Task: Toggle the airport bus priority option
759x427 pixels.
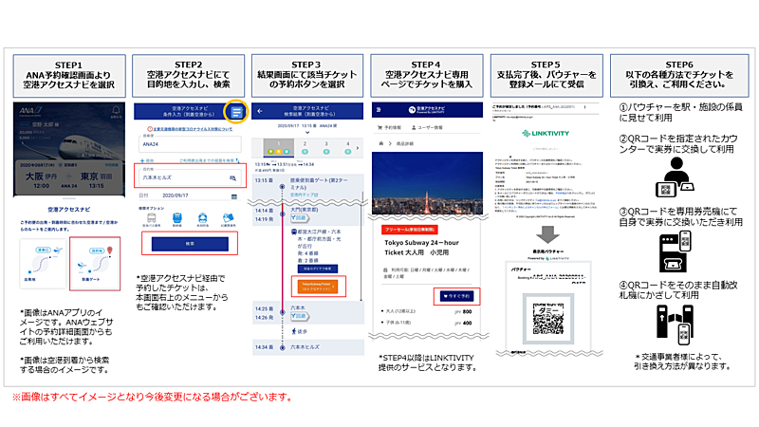Action: click(152, 219)
